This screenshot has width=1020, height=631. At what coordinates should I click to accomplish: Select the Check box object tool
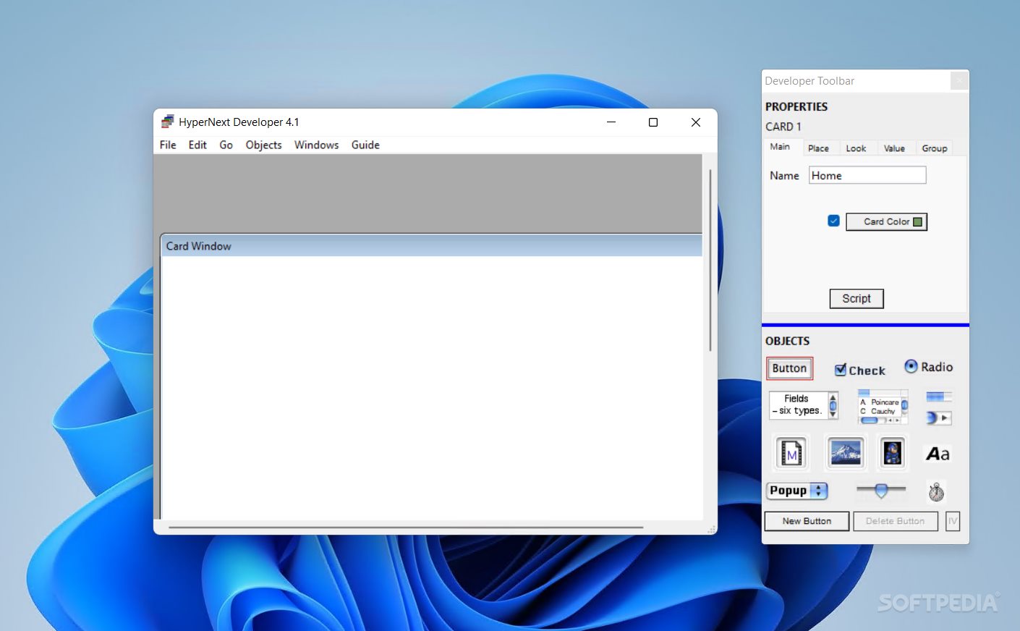(x=860, y=370)
